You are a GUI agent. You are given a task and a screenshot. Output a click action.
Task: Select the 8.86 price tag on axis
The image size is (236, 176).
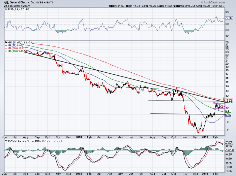[x=228, y=115]
